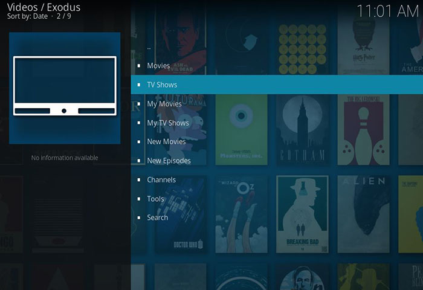
Task: Click the '2 / 9' item counter
Action: 64,16
